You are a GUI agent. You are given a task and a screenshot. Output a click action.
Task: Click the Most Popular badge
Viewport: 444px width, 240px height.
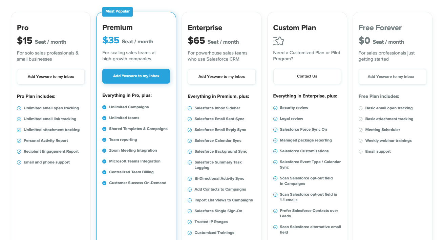[x=118, y=12]
